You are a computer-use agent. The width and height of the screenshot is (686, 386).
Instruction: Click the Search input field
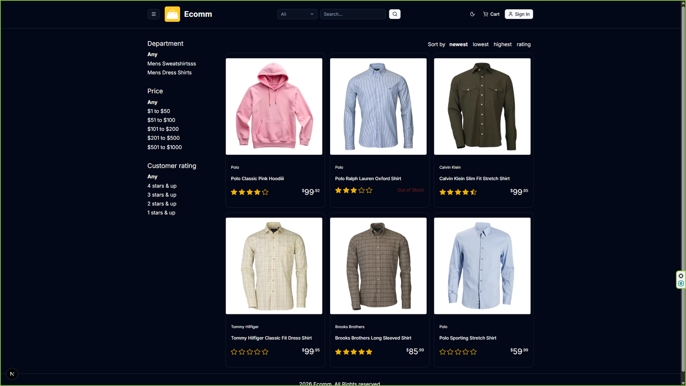[x=353, y=14]
